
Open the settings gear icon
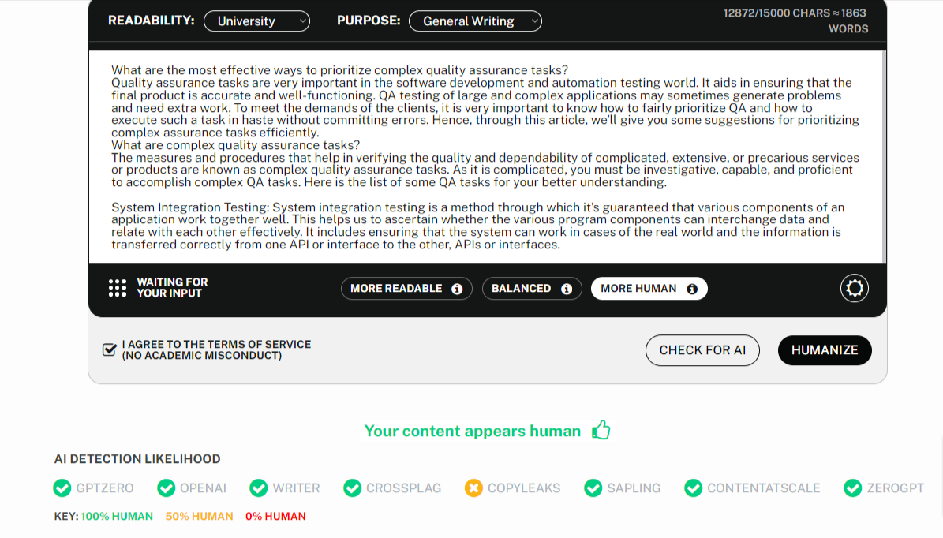855,288
